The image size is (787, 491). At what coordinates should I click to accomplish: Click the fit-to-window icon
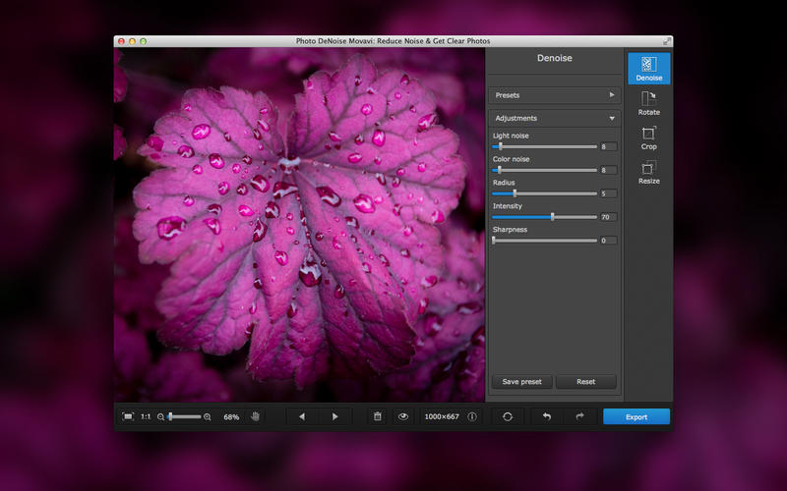coord(128,416)
